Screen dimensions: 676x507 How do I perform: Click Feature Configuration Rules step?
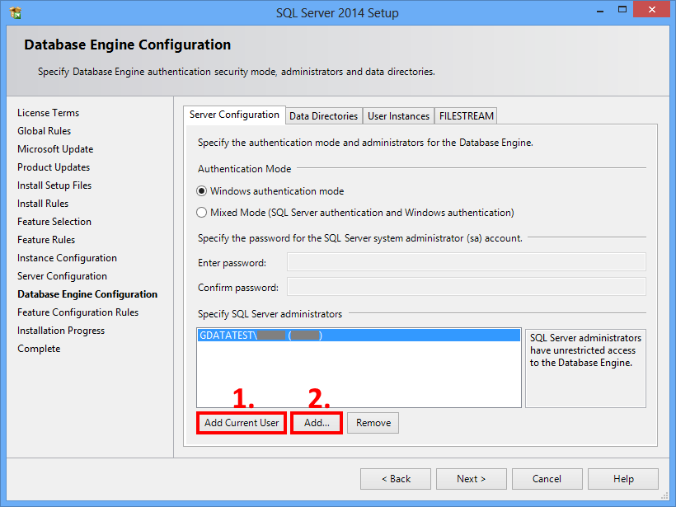coord(78,312)
